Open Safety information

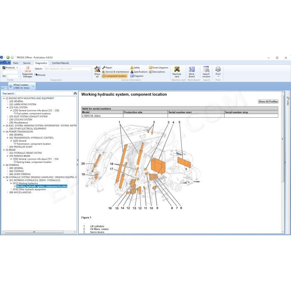[135, 67]
